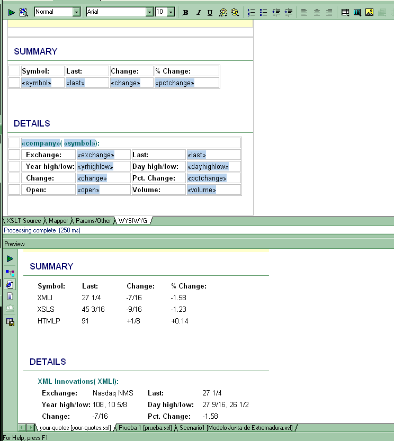The height and width of the screenshot is (441, 394).
Task: Click the insert table icon
Action: 345,12
